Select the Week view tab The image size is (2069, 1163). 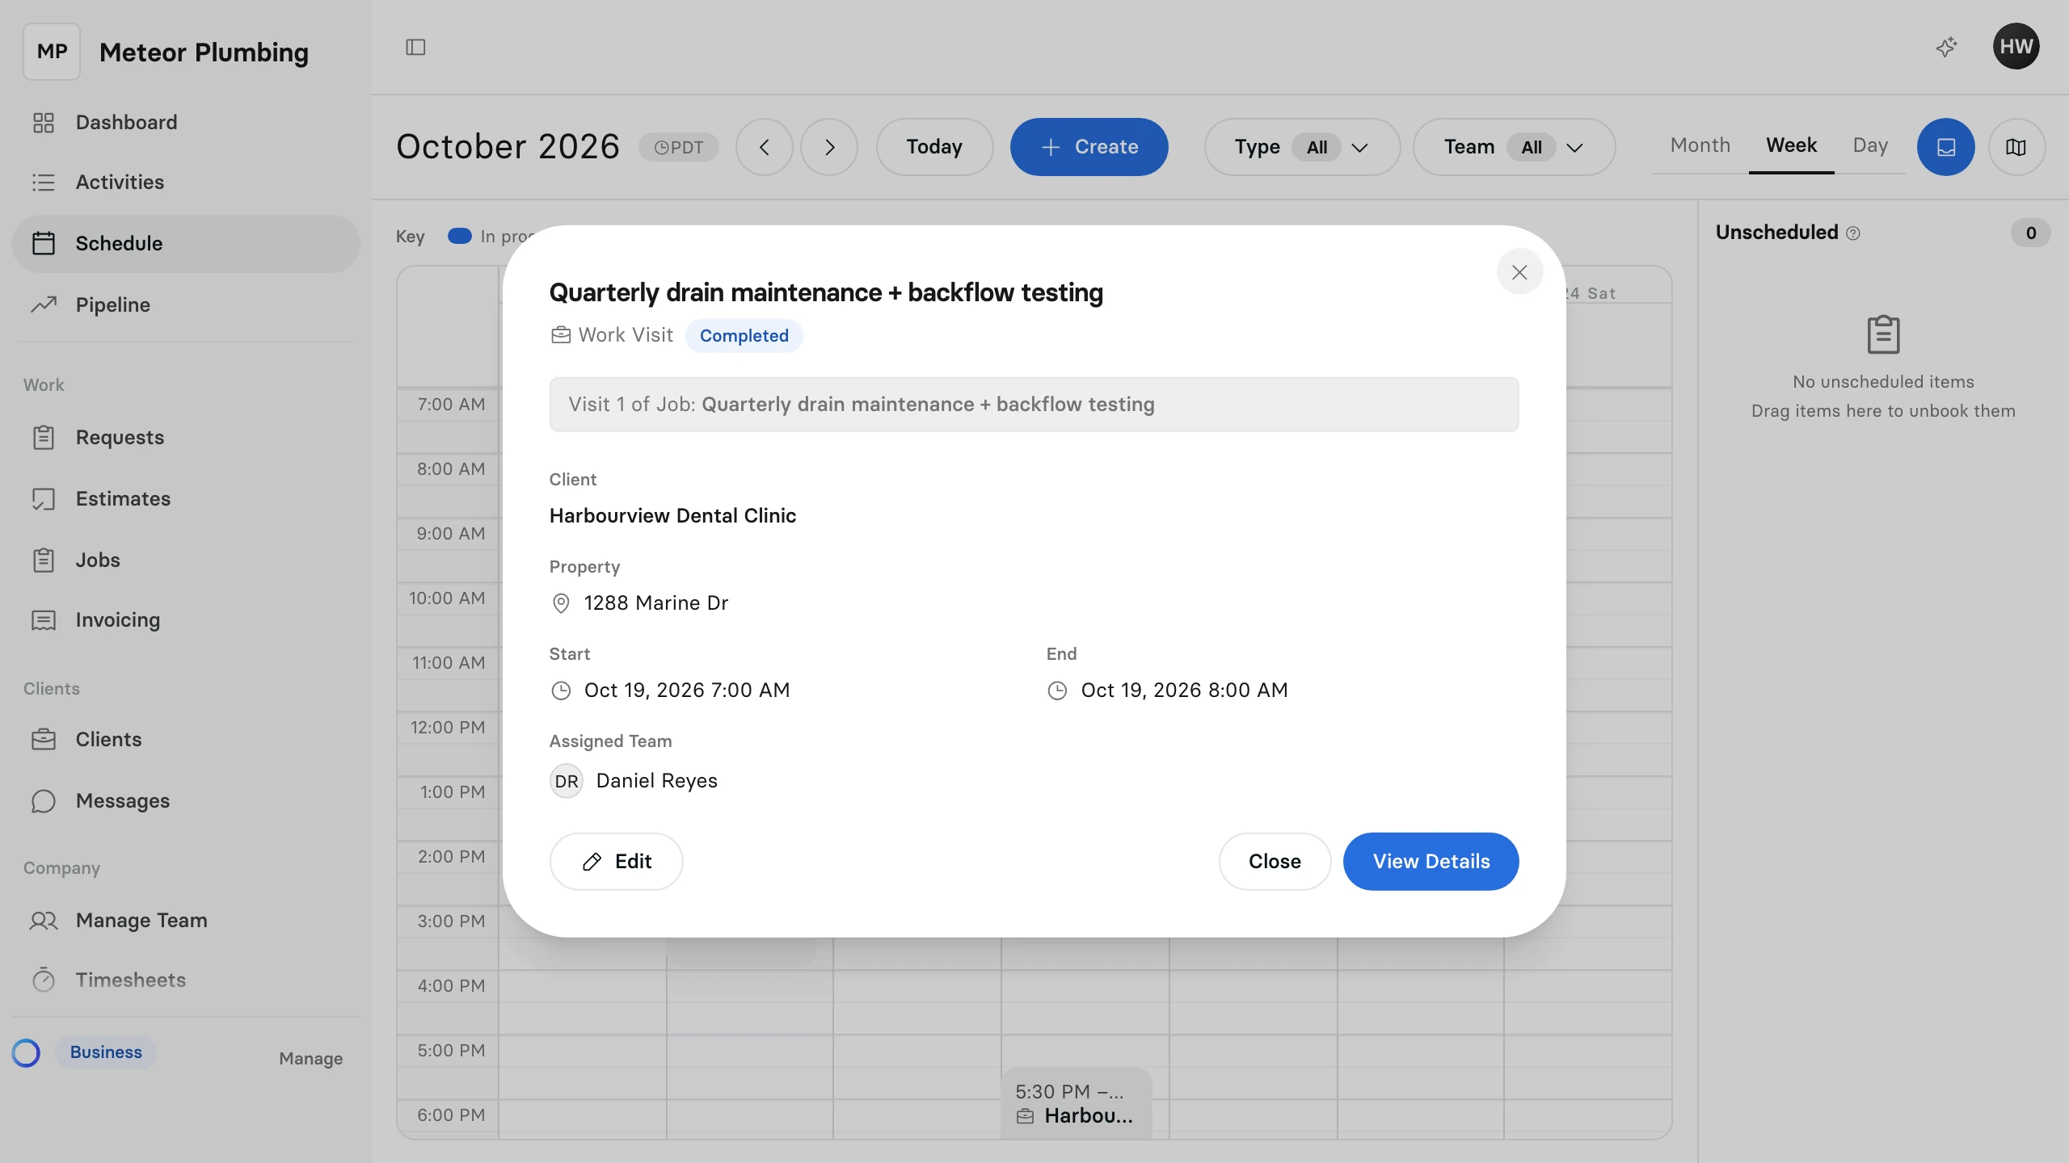click(x=1791, y=145)
